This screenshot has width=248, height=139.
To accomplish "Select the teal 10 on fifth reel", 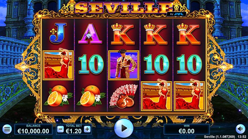I will click(189, 64).
